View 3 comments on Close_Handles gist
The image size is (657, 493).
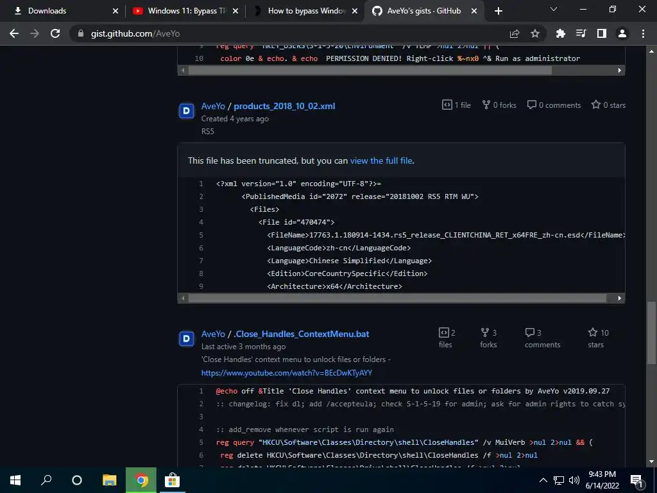(542, 338)
